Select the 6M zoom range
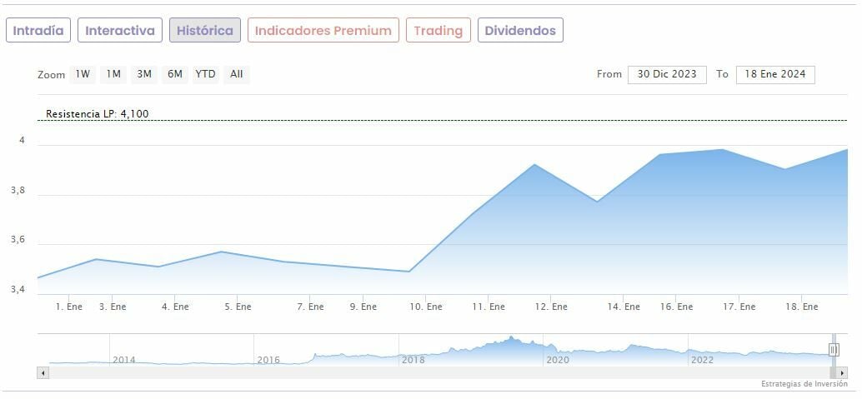This screenshot has width=862, height=399. (174, 74)
